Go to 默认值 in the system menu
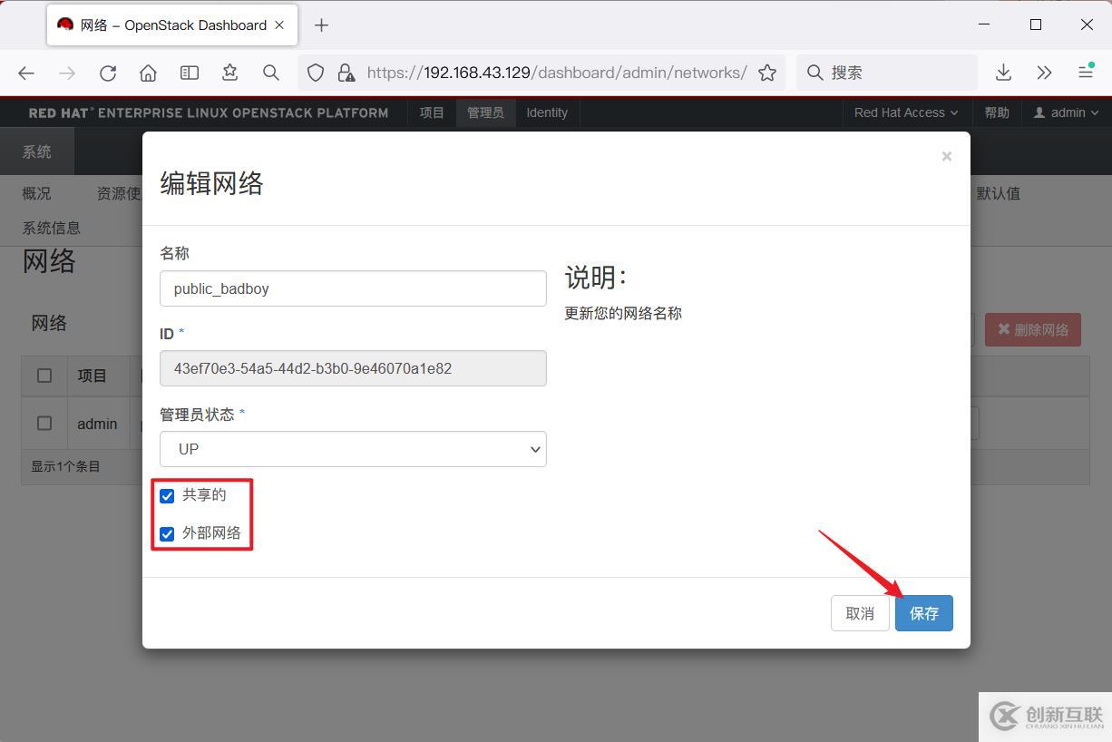 [x=998, y=193]
